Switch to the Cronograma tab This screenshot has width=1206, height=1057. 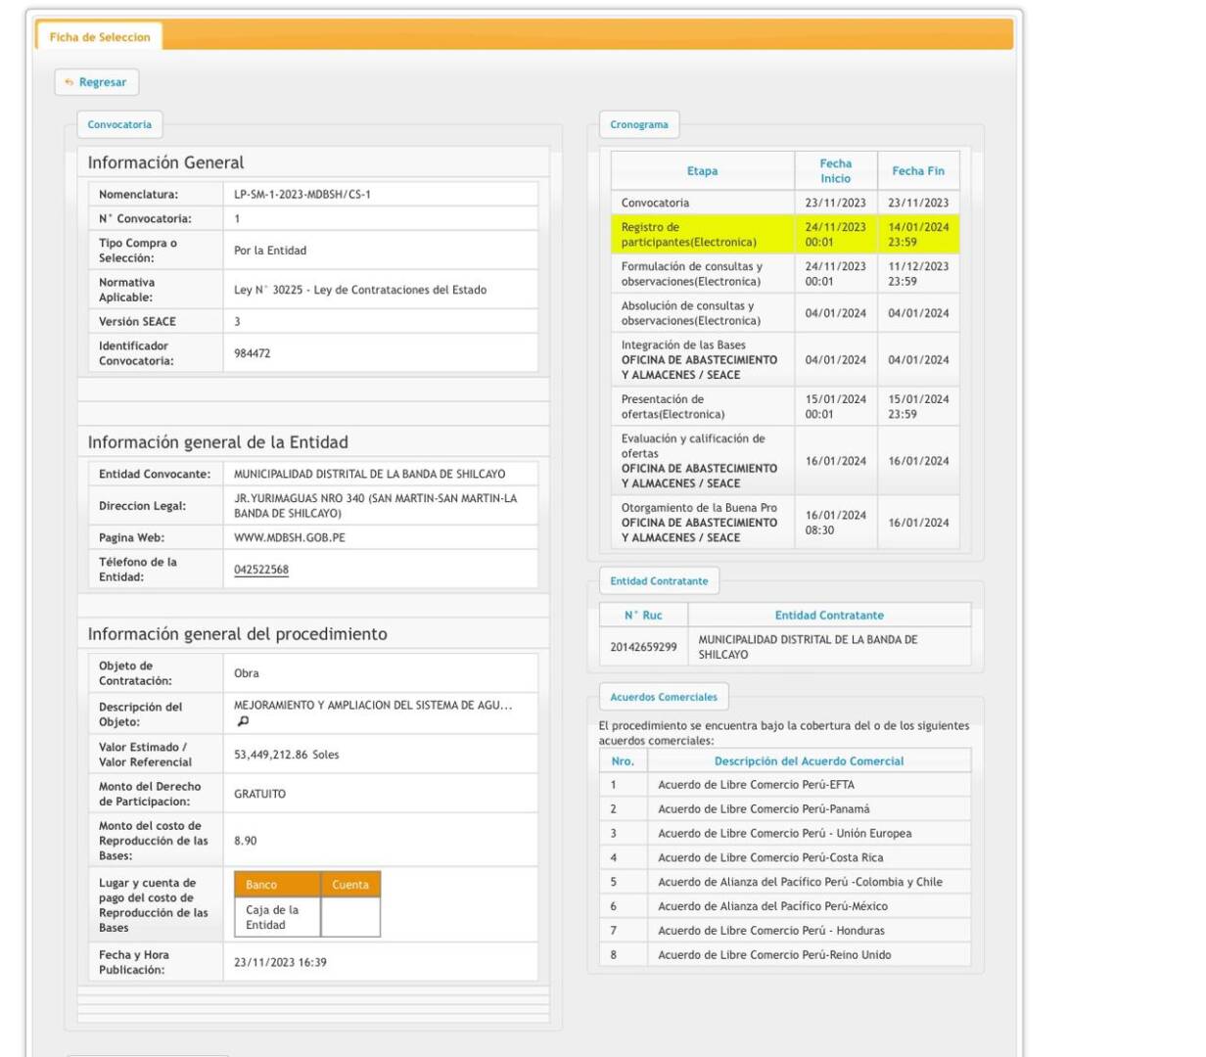(x=638, y=125)
